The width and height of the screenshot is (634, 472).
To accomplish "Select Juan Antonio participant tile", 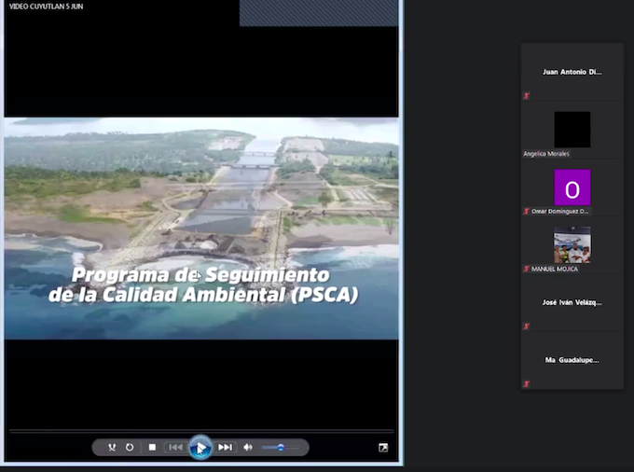I will coord(572,72).
